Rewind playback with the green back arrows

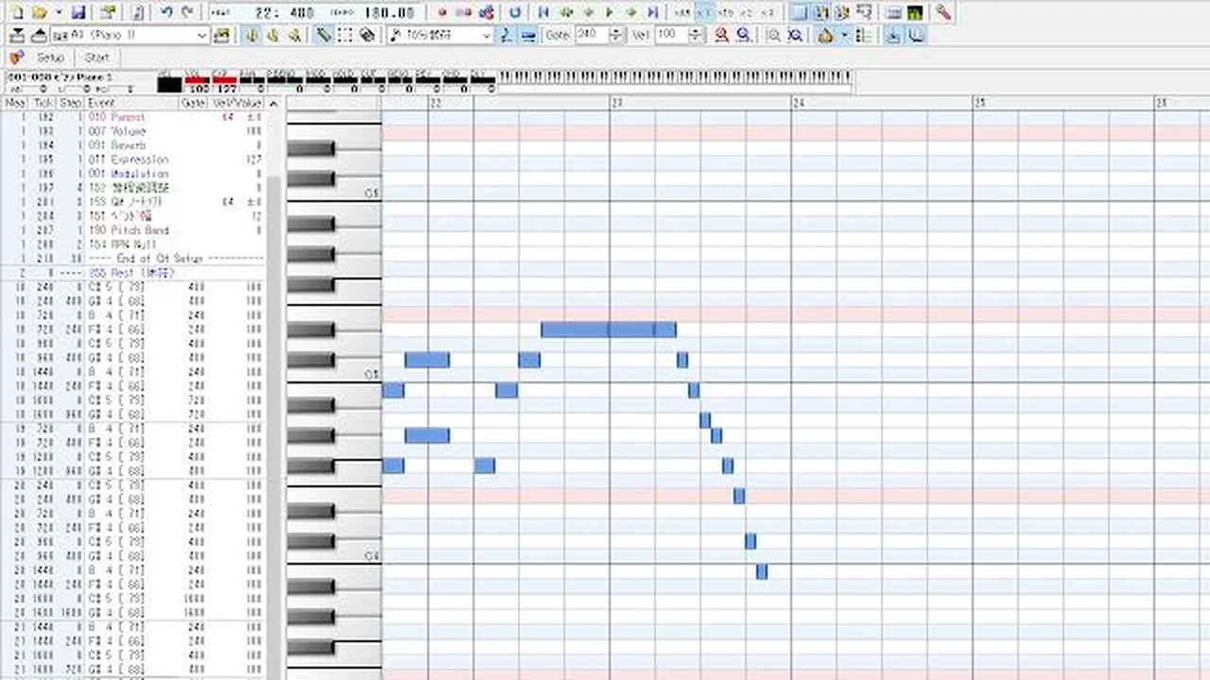click(x=566, y=12)
